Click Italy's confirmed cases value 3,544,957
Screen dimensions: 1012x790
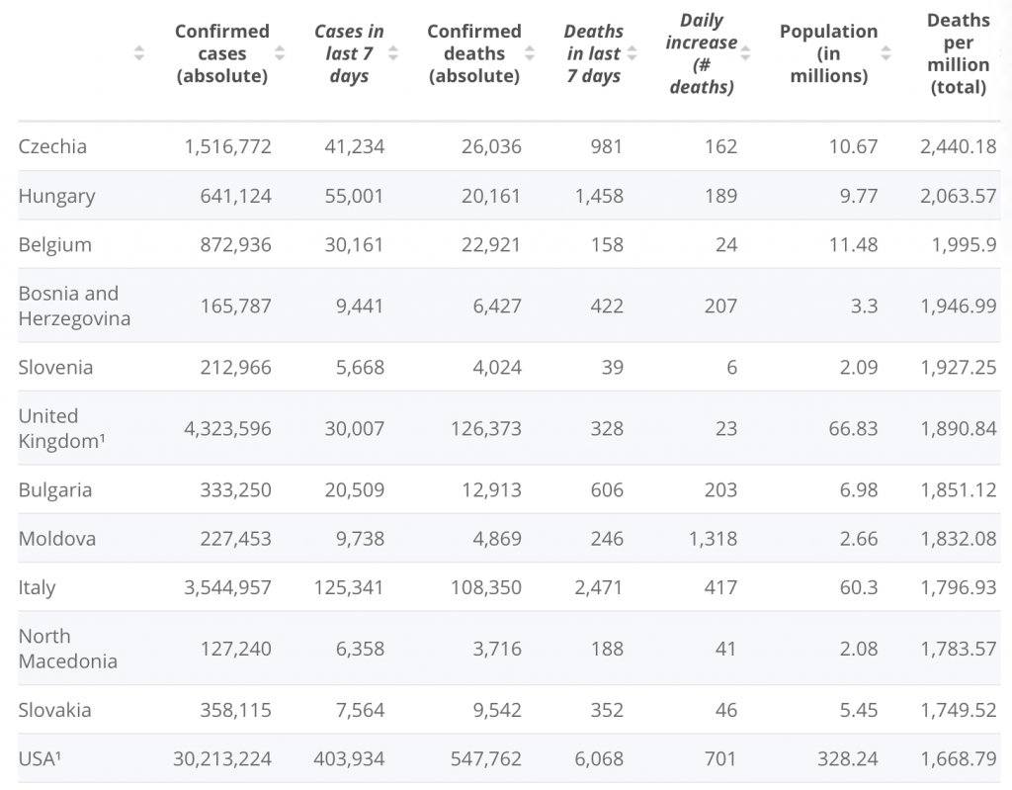227,587
